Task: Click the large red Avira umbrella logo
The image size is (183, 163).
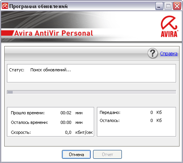Action: (x=169, y=26)
